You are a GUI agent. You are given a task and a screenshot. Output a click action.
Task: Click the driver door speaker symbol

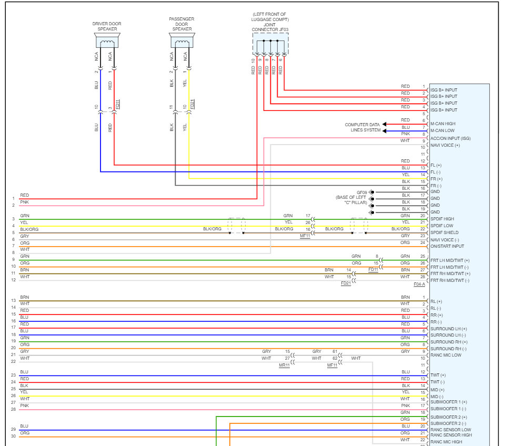pos(107,40)
